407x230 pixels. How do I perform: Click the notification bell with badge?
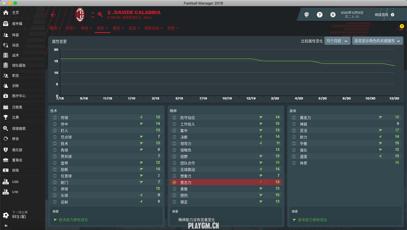click(401, 28)
